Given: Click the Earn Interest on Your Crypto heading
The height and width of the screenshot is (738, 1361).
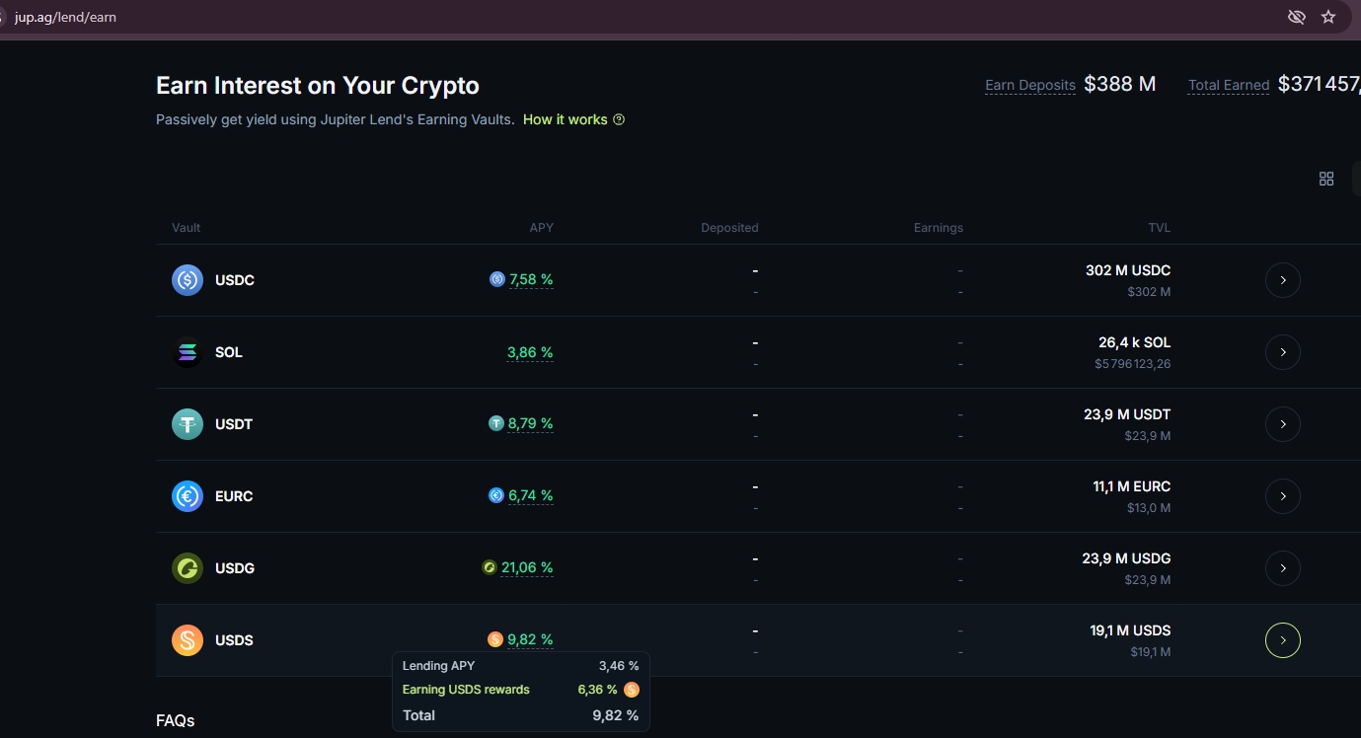Looking at the screenshot, I should click(x=318, y=86).
